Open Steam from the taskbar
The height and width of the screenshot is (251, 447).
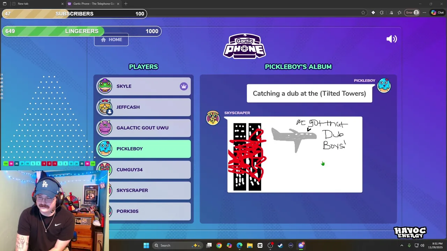coord(280,245)
